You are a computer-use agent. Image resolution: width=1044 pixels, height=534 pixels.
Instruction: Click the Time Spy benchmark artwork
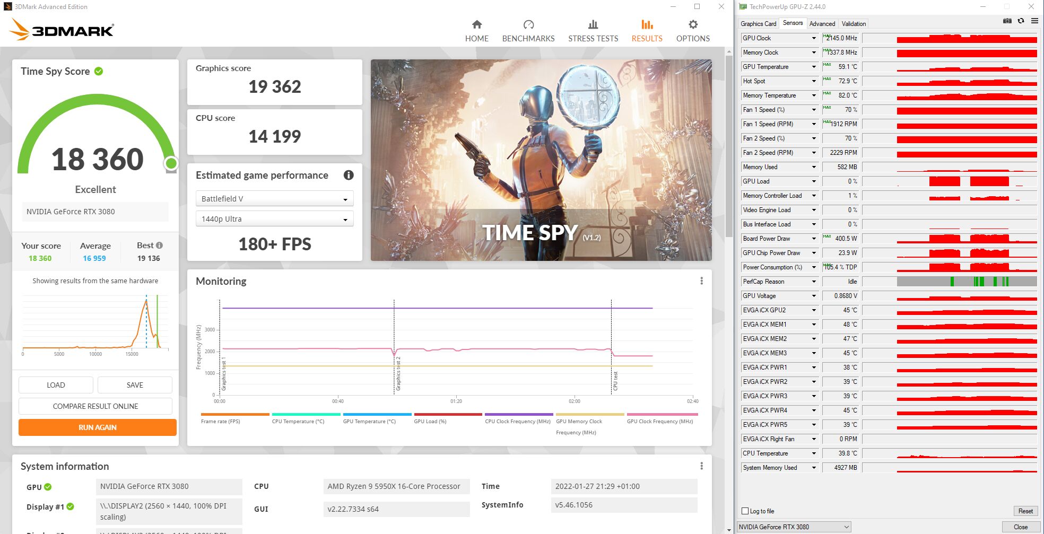click(541, 160)
